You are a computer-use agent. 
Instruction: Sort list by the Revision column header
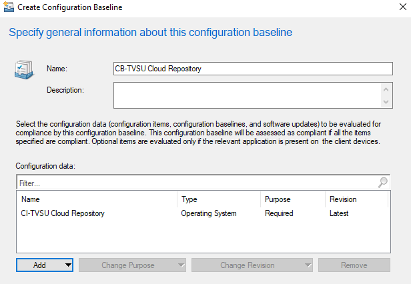click(x=356, y=199)
